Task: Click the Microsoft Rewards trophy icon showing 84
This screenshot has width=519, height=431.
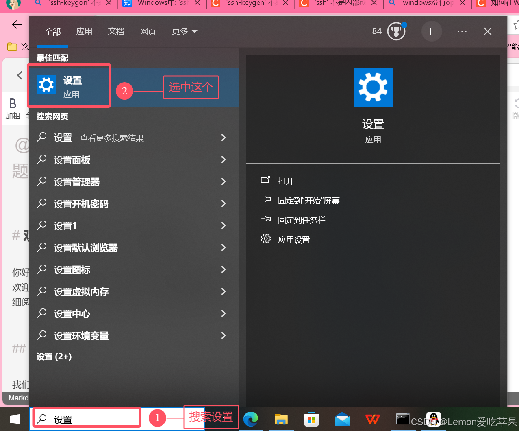Action: [x=395, y=31]
